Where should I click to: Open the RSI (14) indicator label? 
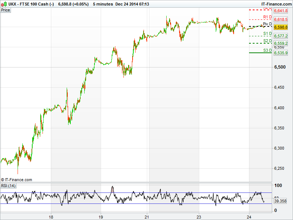point(8,186)
